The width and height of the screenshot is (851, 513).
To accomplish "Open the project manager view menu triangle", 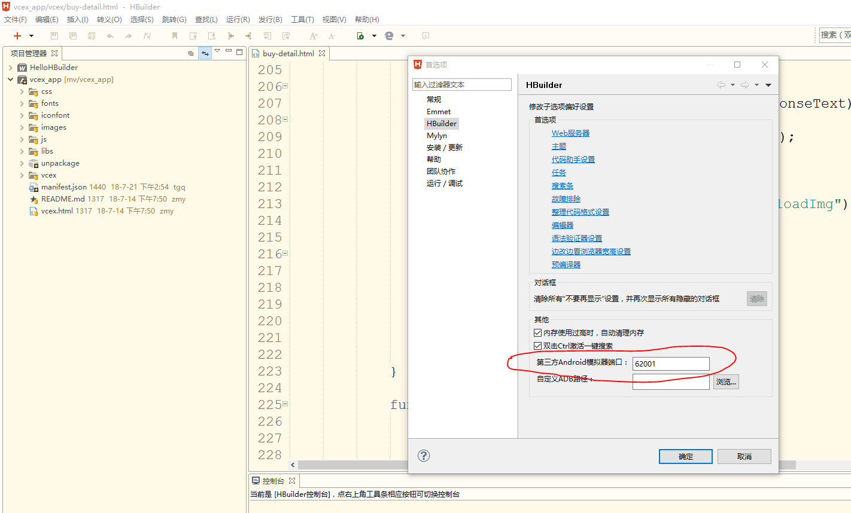I will pos(218,51).
